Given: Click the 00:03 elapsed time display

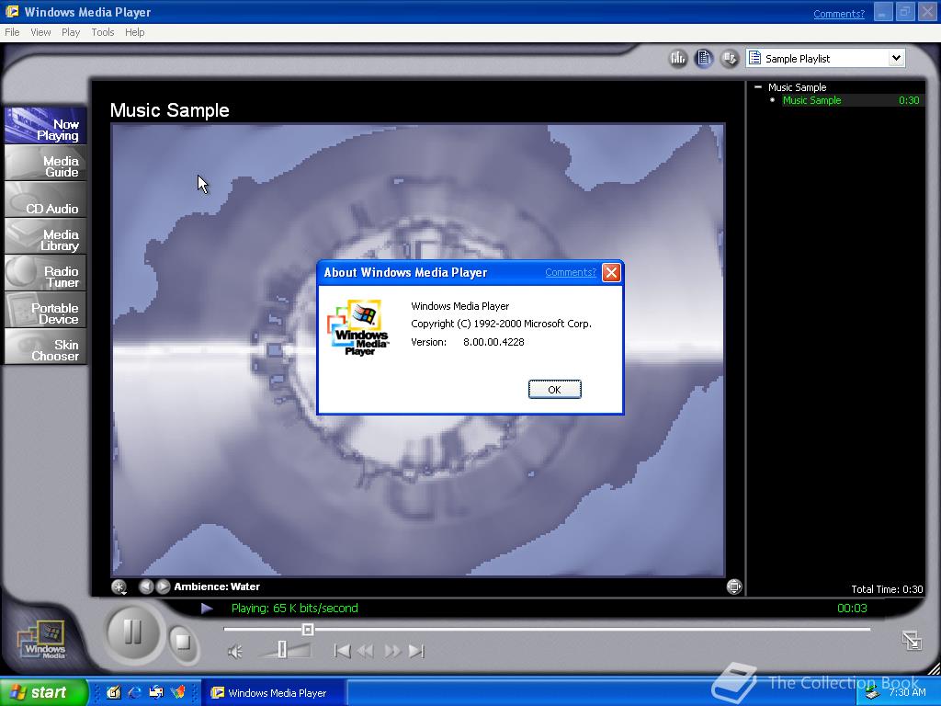Looking at the screenshot, I should (852, 609).
